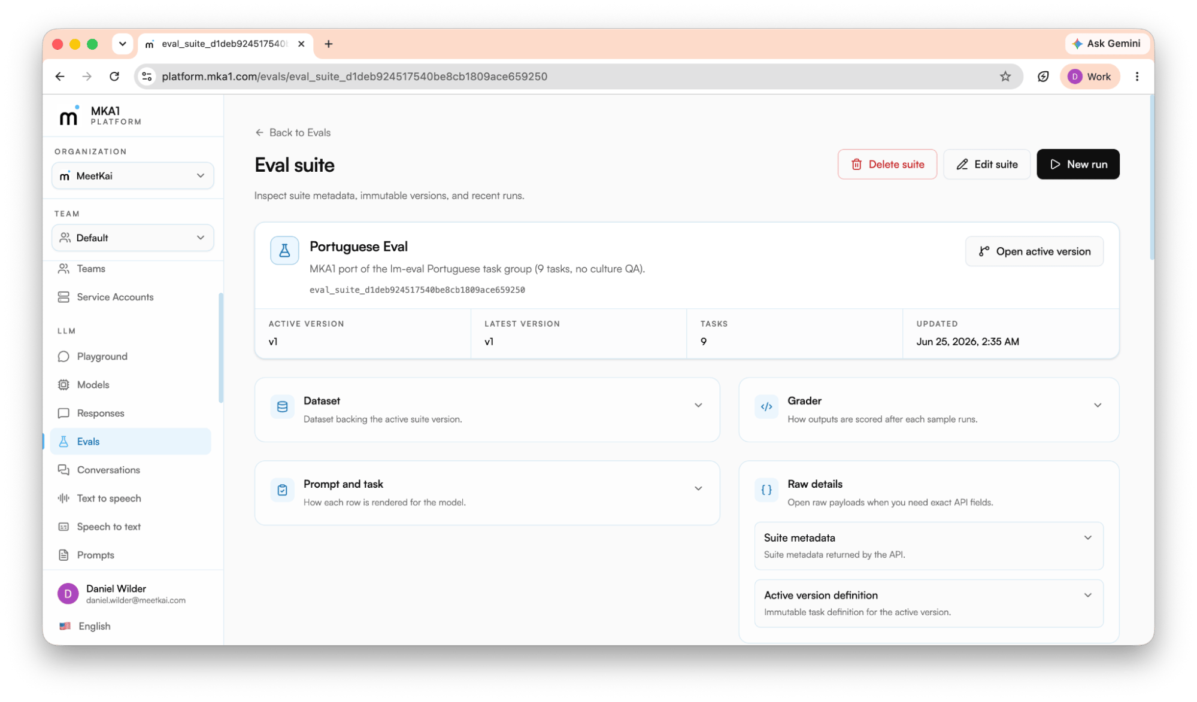
Task: Open the Default team dropdown
Action: pos(132,238)
